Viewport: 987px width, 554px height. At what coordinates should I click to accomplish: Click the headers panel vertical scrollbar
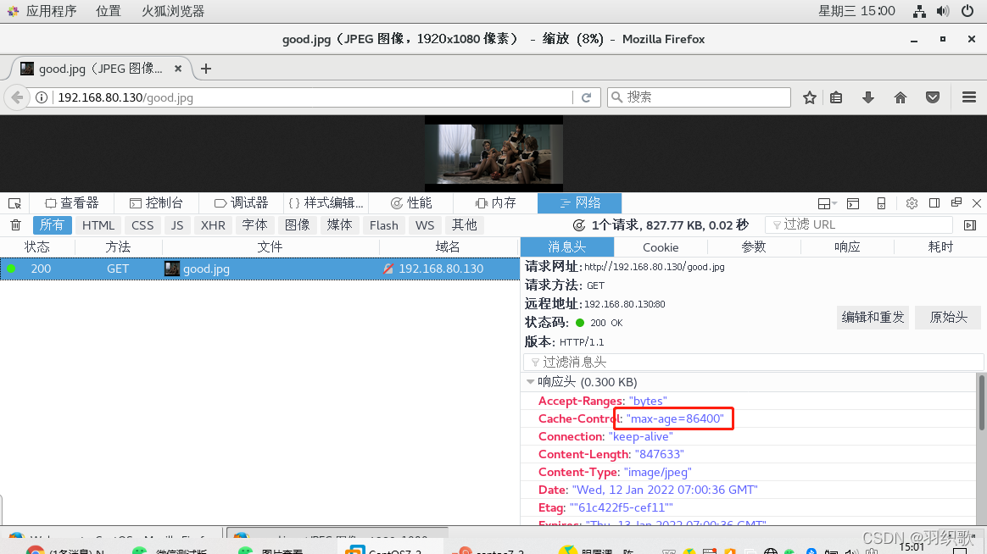coord(982,402)
